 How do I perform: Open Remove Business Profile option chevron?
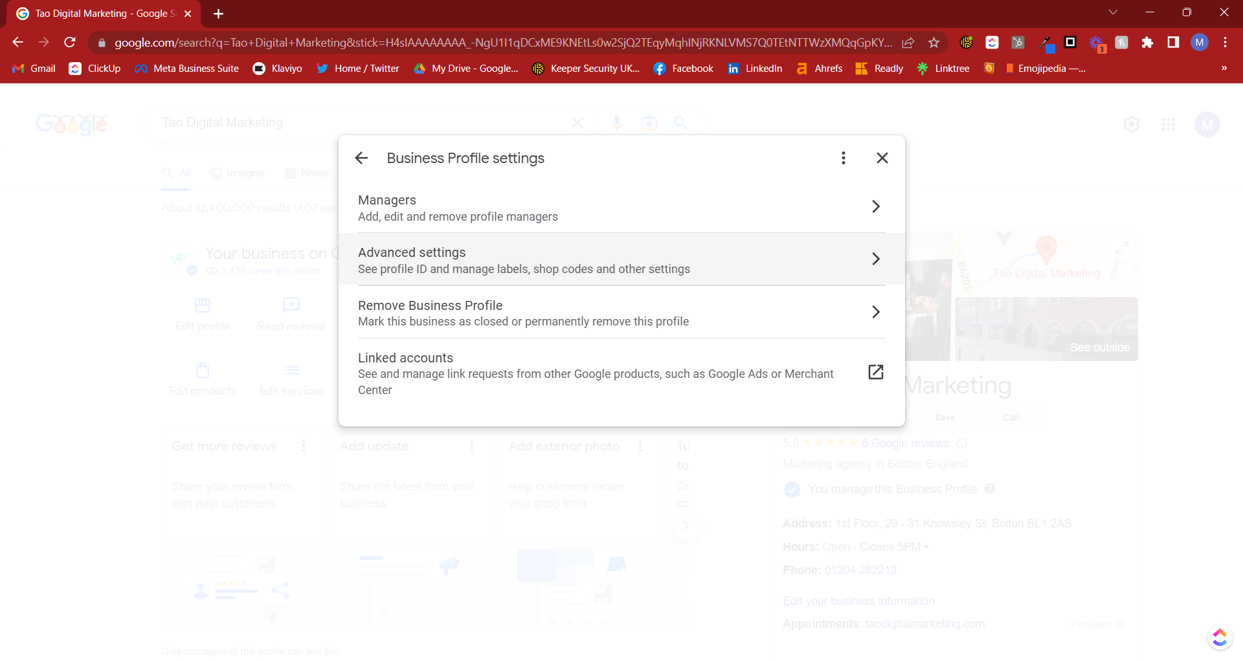[x=876, y=312]
